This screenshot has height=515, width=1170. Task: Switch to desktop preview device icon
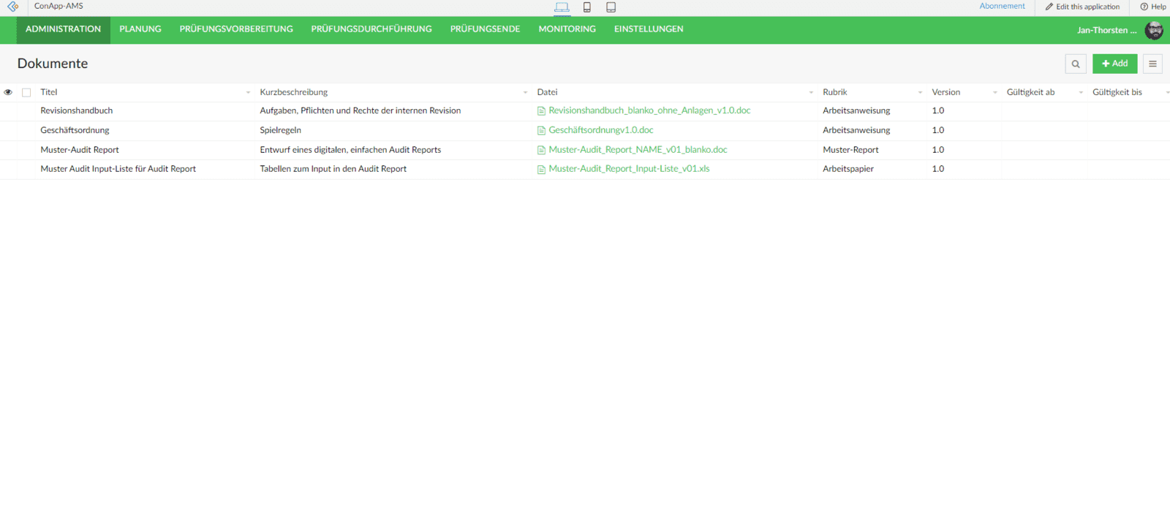pyautogui.click(x=562, y=7)
